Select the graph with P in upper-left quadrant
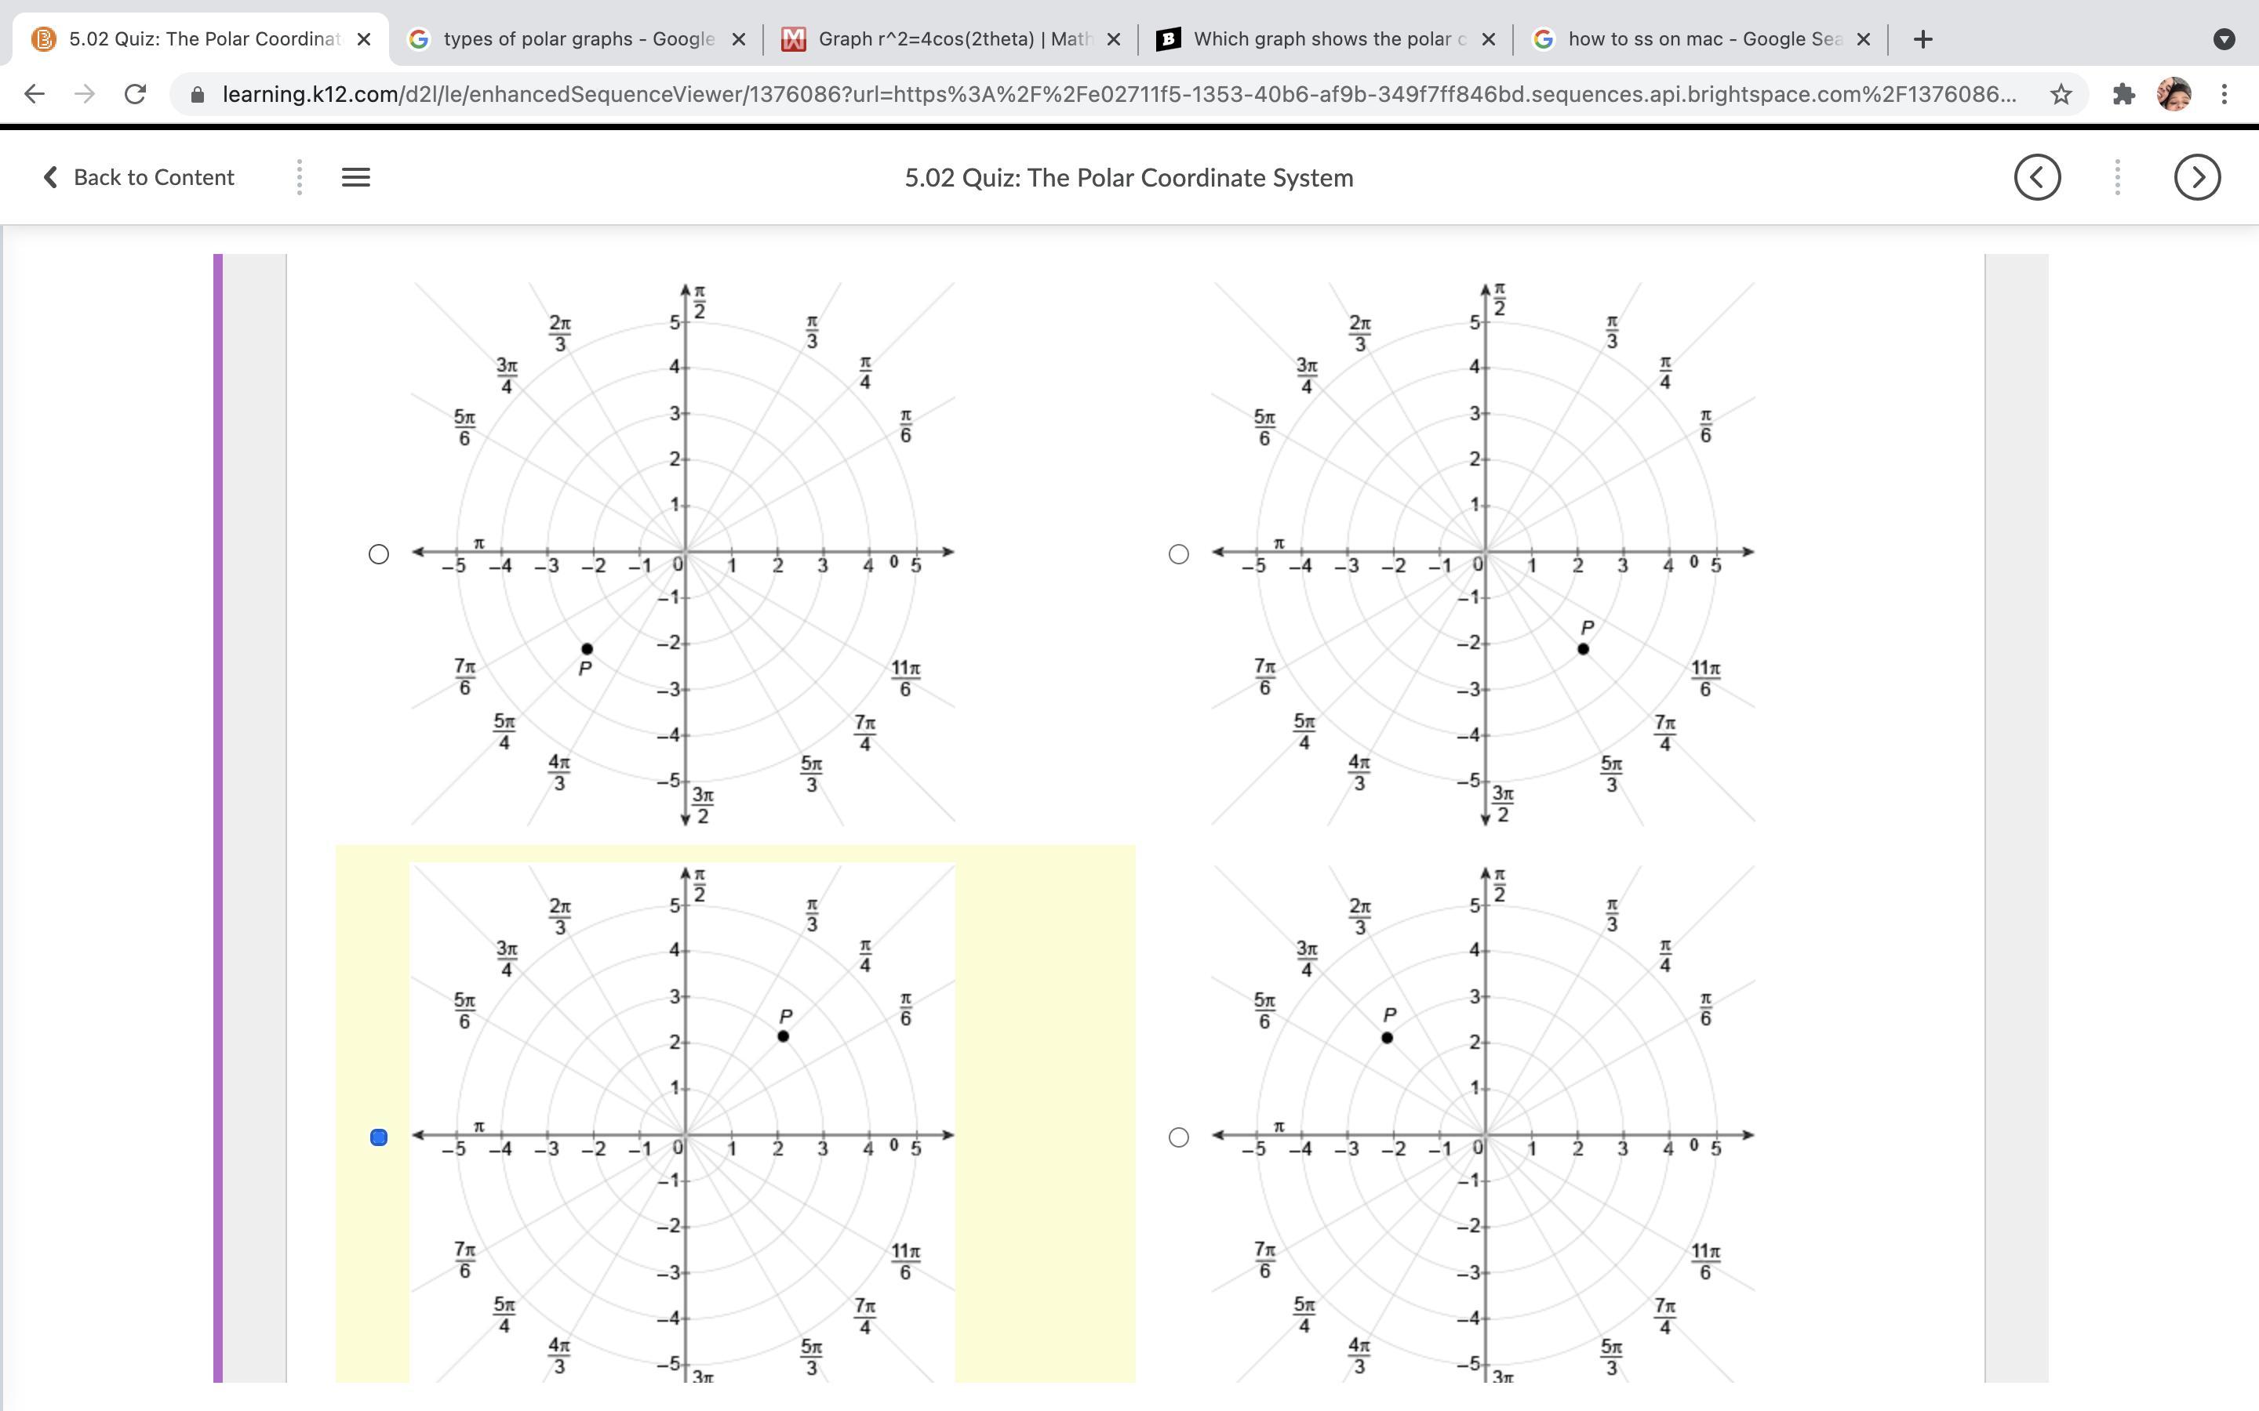The image size is (2259, 1411). point(1178,1137)
